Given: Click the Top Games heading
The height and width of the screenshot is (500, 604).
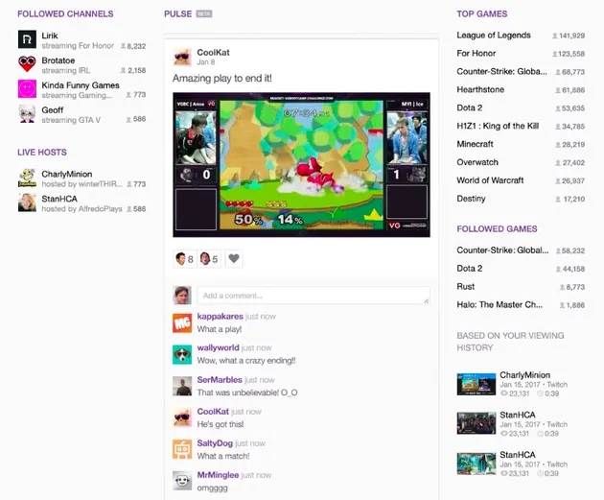Looking at the screenshot, I should (482, 13).
